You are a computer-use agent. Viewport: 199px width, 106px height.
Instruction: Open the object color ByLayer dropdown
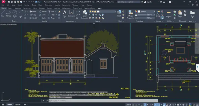146,12
